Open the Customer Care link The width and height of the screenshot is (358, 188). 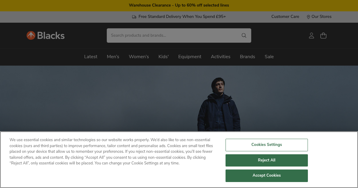pyautogui.click(x=285, y=17)
